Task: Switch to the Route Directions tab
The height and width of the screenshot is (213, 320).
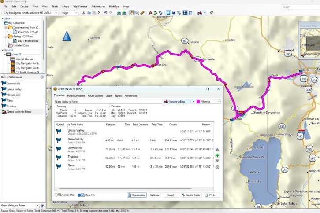Action: (76, 96)
